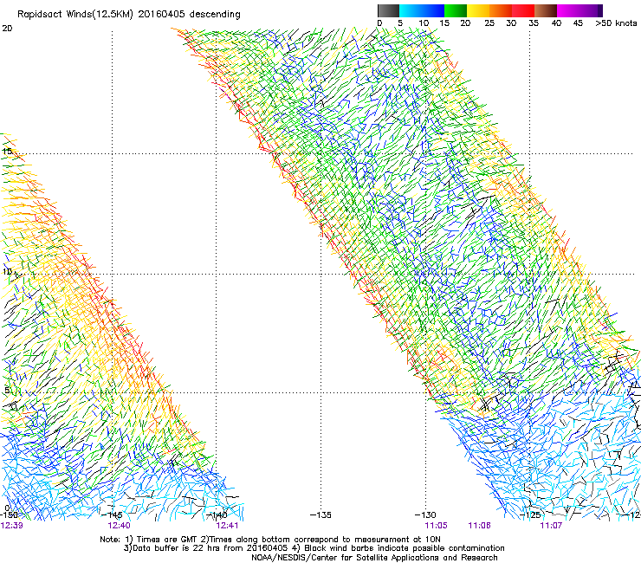The height and width of the screenshot is (563, 641).
Task: Select the purple time stamp '11:07'
Action: point(551,526)
